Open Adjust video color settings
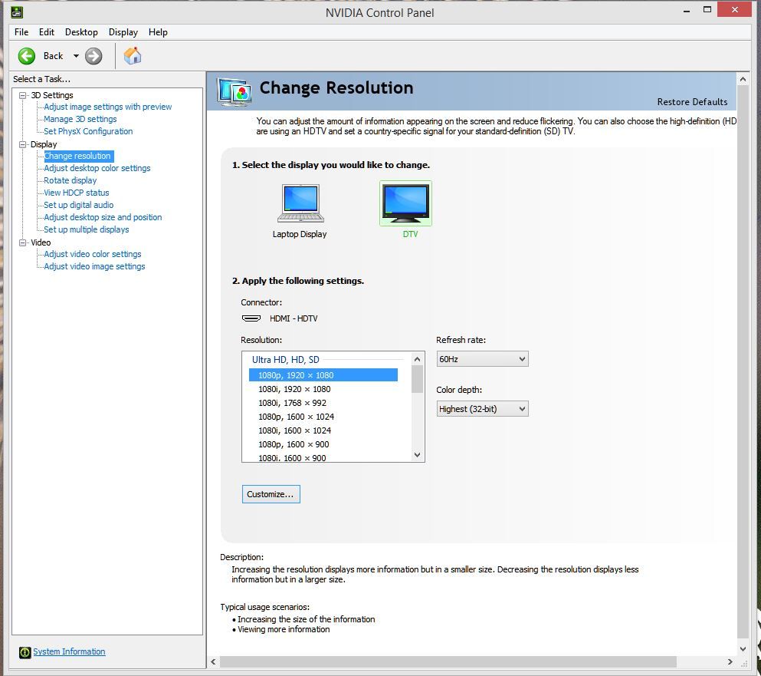761x676 pixels. tap(93, 254)
